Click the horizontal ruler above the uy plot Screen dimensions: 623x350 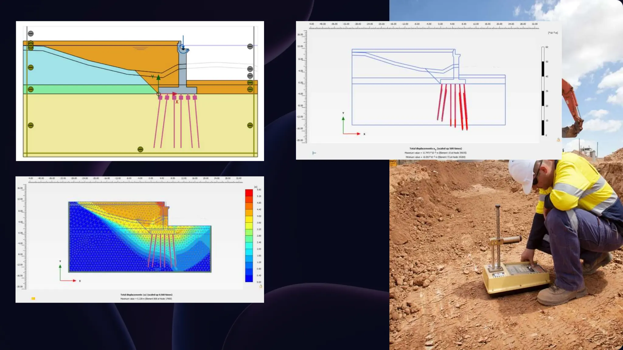point(424,28)
